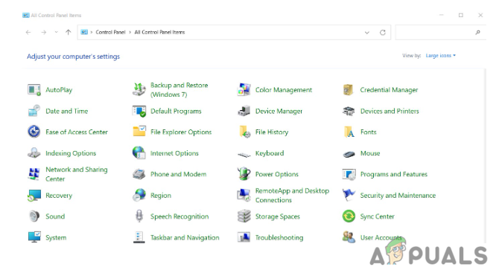Click the 'Power Options' label text
The image size is (496, 270).
(277, 174)
